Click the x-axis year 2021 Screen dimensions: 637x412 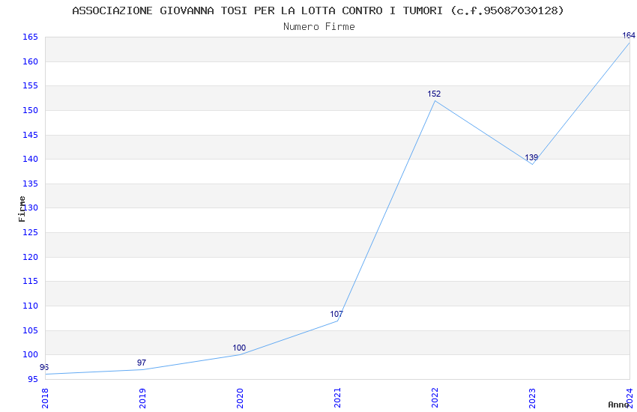(337, 399)
